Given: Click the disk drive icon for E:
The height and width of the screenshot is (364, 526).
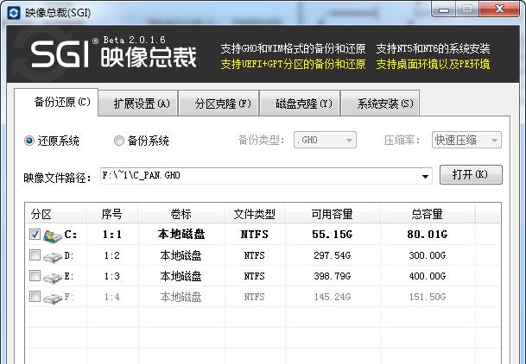Looking at the screenshot, I should 53,278.
